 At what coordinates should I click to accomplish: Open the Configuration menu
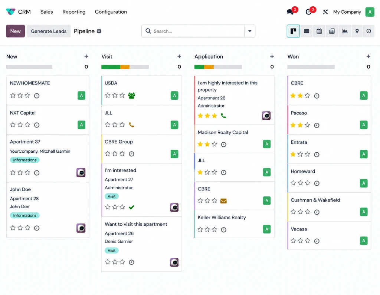pos(111,12)
